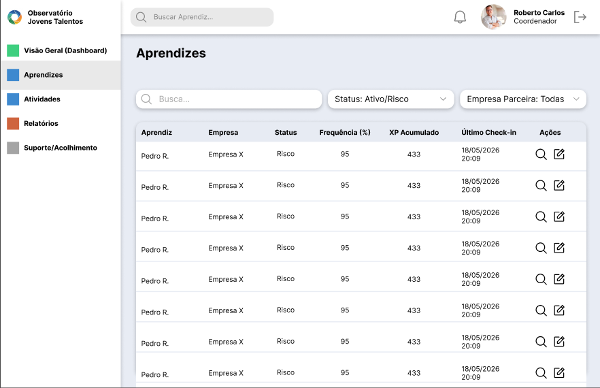
Task: Open the magnifier icon in the fifth row
Action: click(541, 279)
